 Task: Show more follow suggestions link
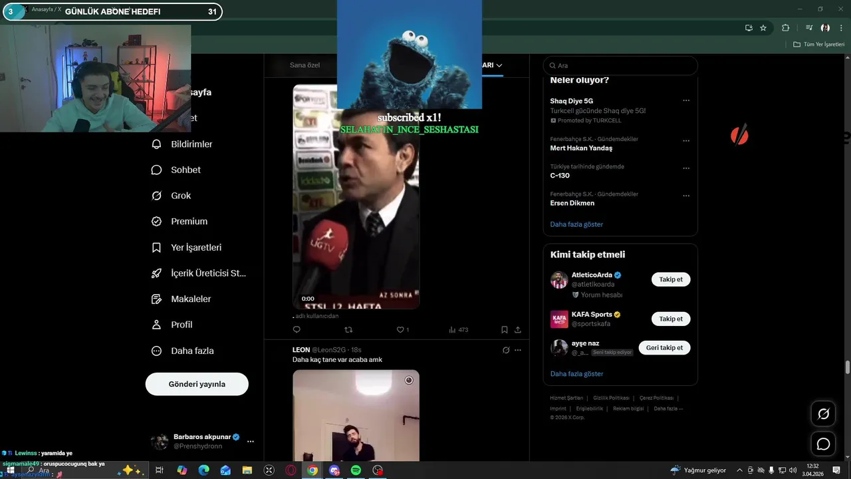pos(576,374)
